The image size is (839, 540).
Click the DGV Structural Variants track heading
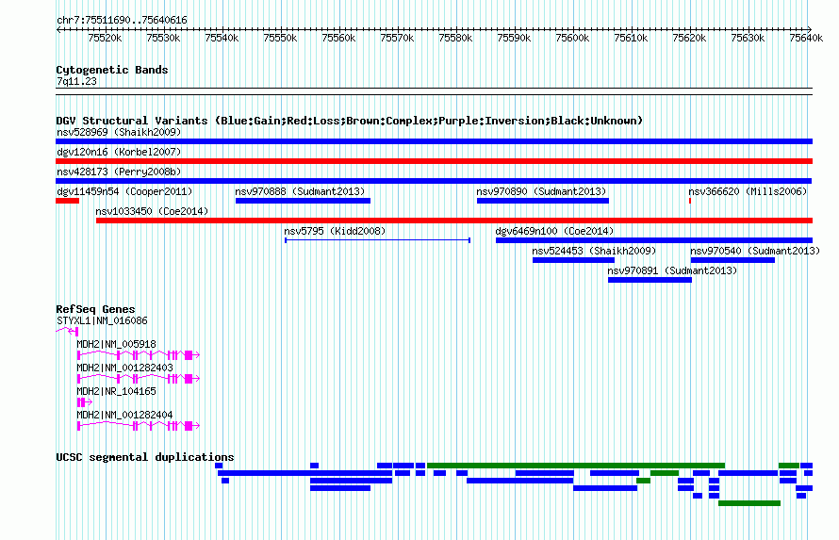tap(349, 121)
